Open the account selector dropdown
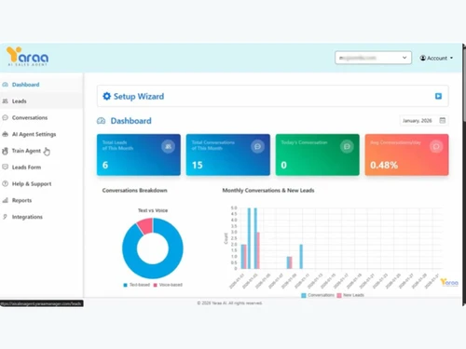The image size is (466, 349). (x=373, y=58)
